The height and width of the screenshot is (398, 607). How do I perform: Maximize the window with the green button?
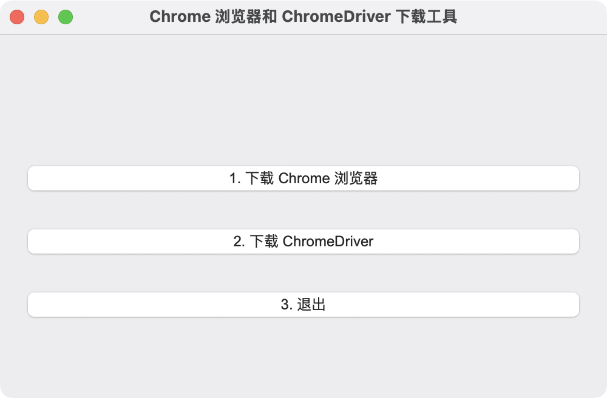(66, 17)
